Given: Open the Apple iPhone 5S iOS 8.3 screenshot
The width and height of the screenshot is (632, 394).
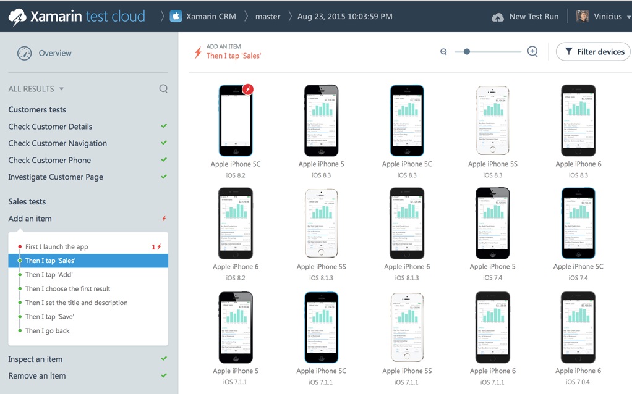Looking at the screenshot, I should point(492,120).
